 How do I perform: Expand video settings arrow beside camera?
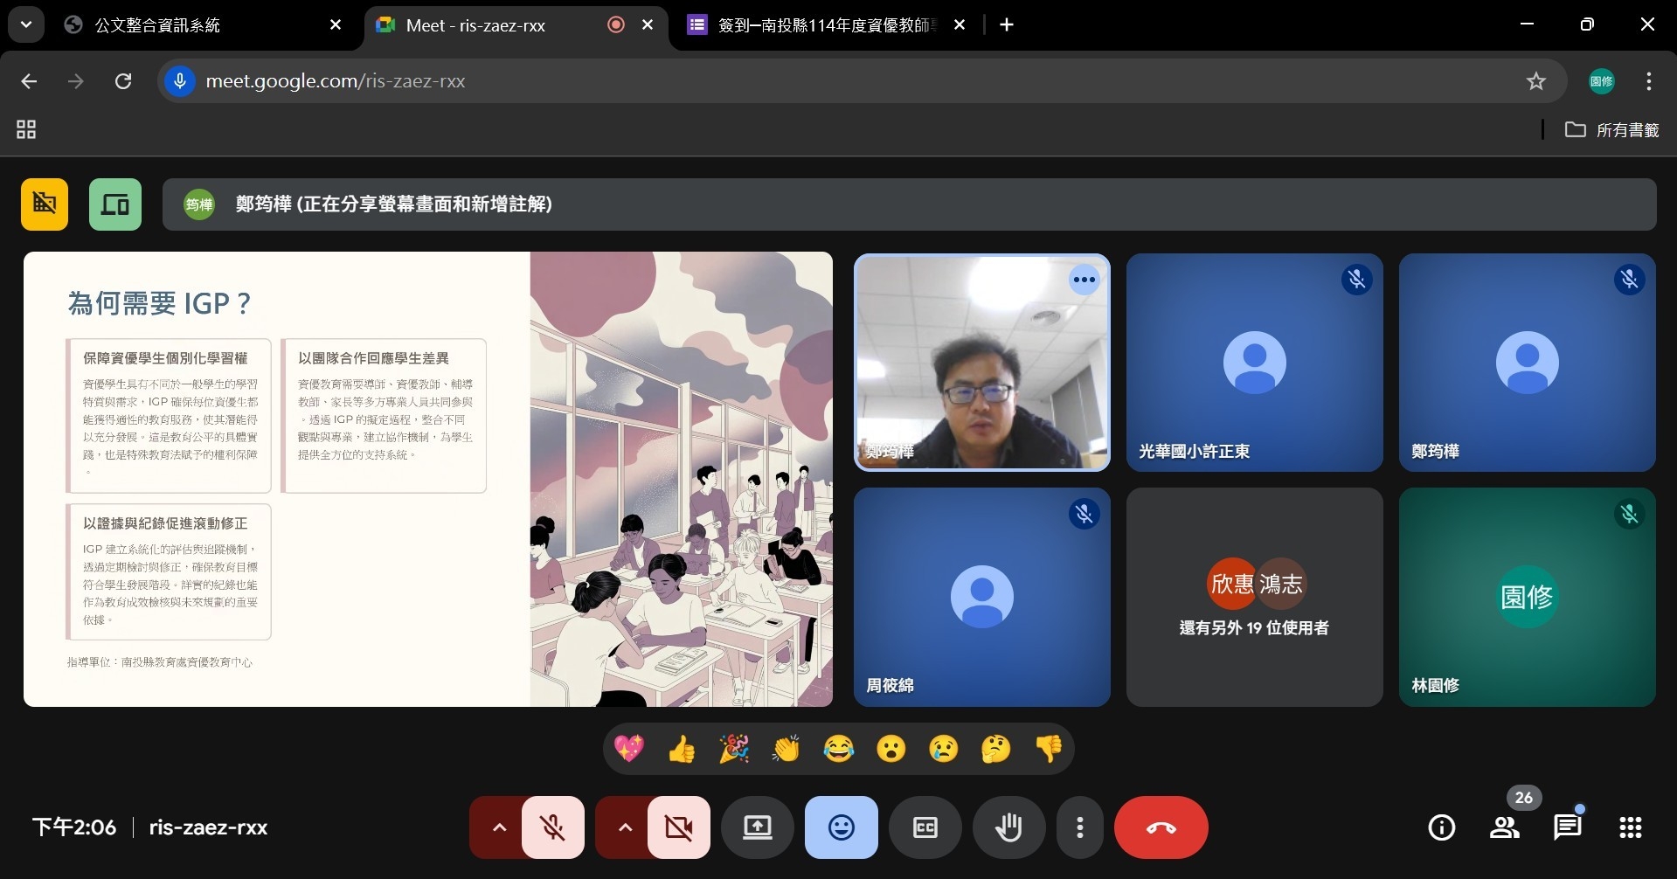[625, 827]
